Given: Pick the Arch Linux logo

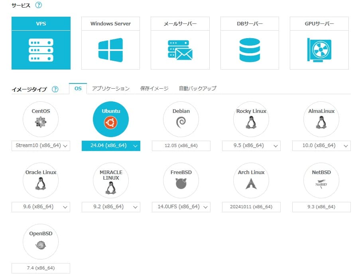Looking at the screenshot, I should point(251,184).
